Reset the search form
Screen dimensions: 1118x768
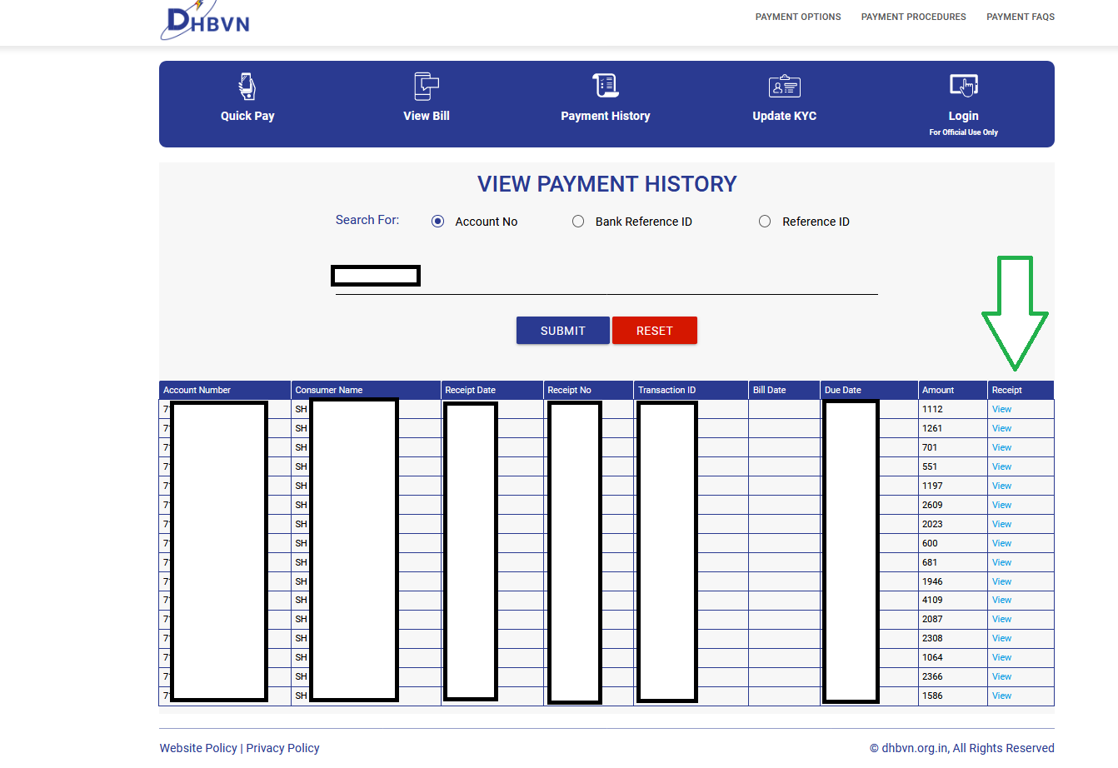655,330
